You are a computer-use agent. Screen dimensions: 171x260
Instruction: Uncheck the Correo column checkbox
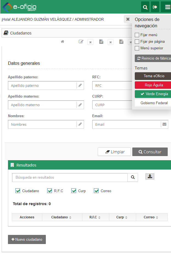point(96,191)
